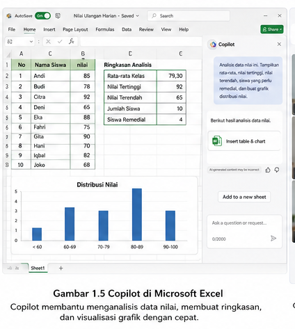Select the Rata-rata Kelas cell
Image resolution: width=295 pixels, height=329 pixels.
[130, 76]
